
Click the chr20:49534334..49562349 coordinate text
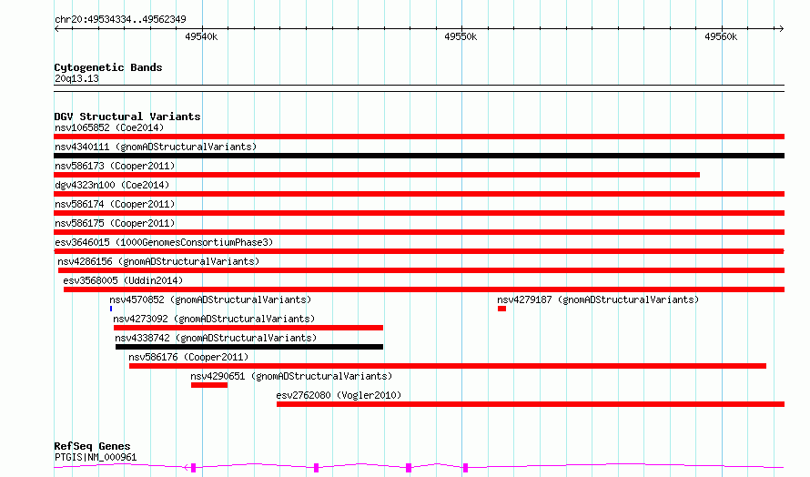pyautogui.click(x=120, y=20)
